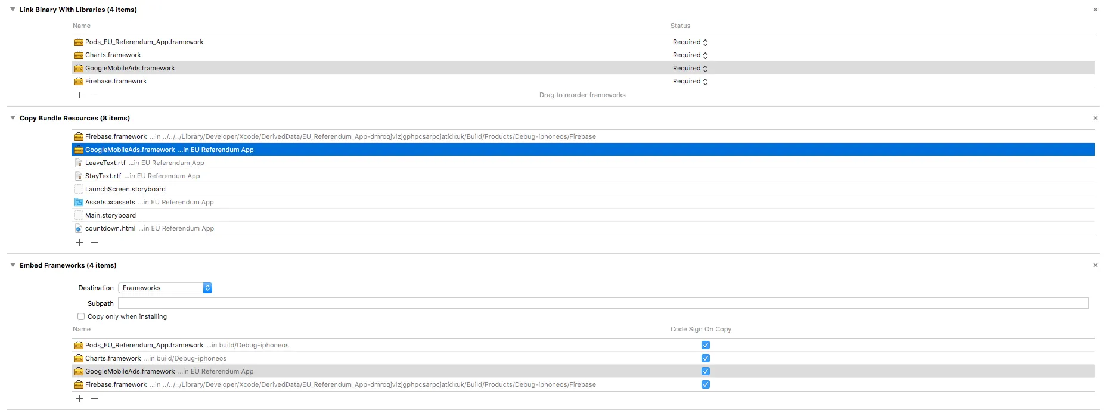Click Name column header in Link Binary section
Viewport: 1108px width, 413px height.
coord(82,26)
